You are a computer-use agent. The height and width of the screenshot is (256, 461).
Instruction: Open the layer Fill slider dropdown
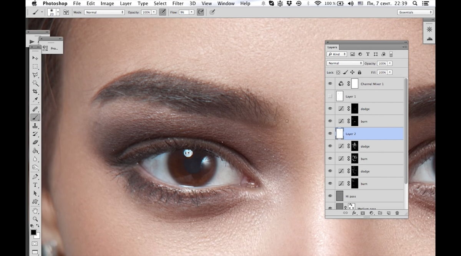(390, 72)
